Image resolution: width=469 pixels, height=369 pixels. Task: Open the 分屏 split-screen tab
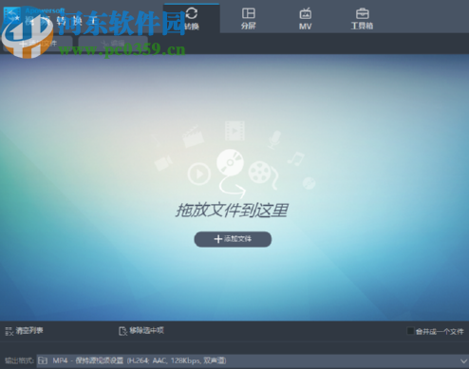click(x=249, y=18)
